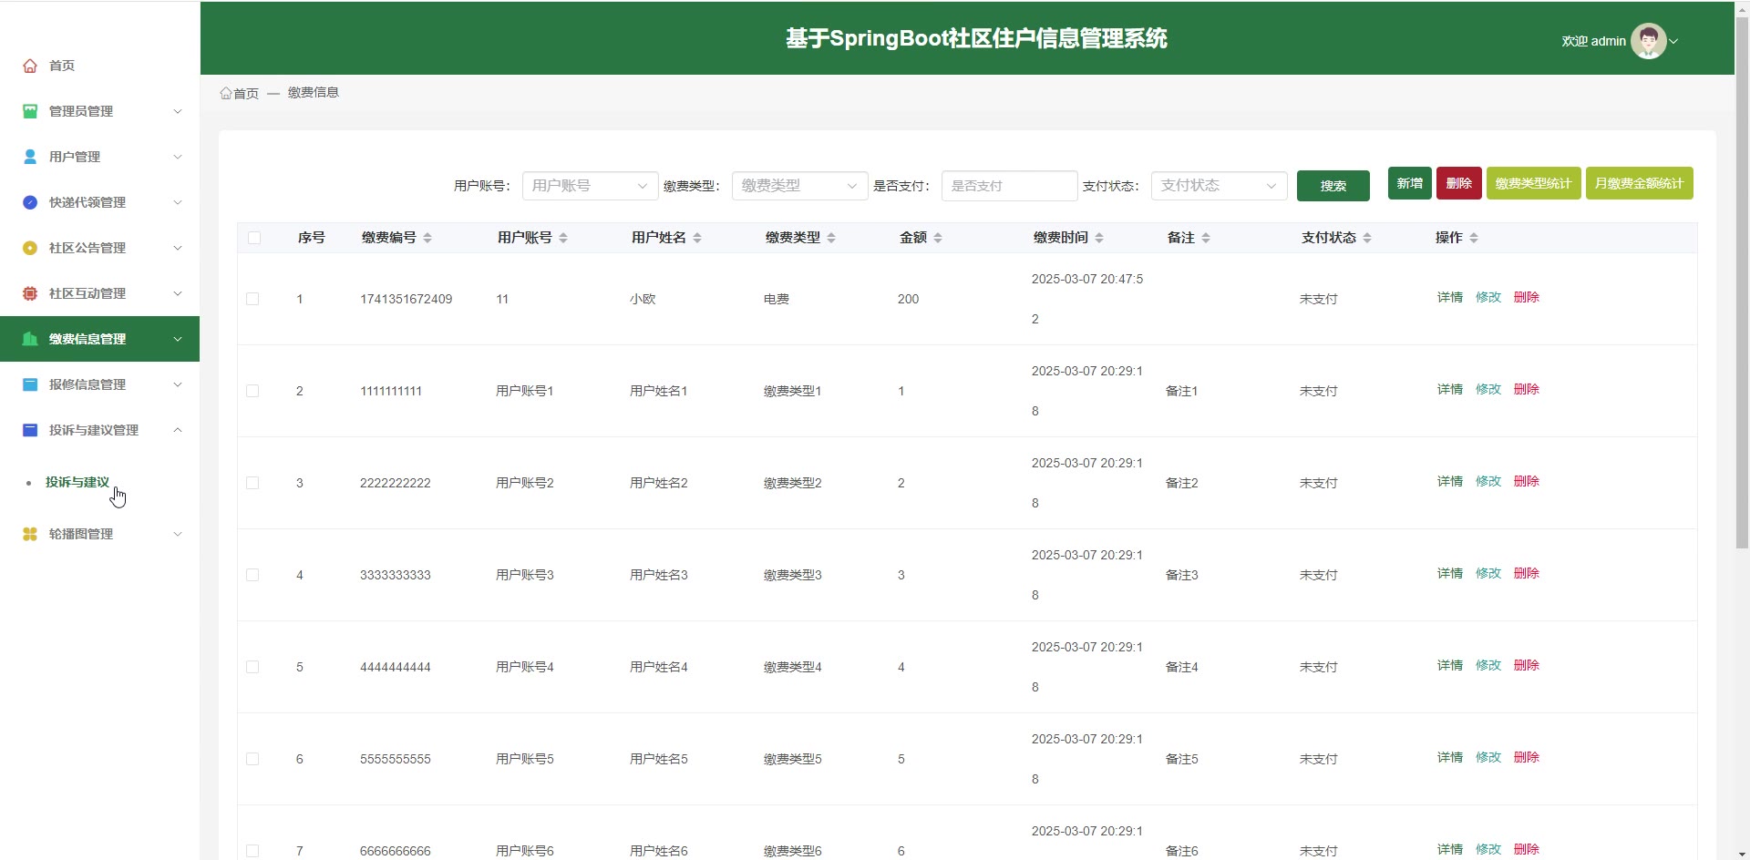This screenshot has width=1750, height=860.
Task: Click the 社区互动管理 sidebar icon
Action: pyautogui.click(x=30, y=293)
